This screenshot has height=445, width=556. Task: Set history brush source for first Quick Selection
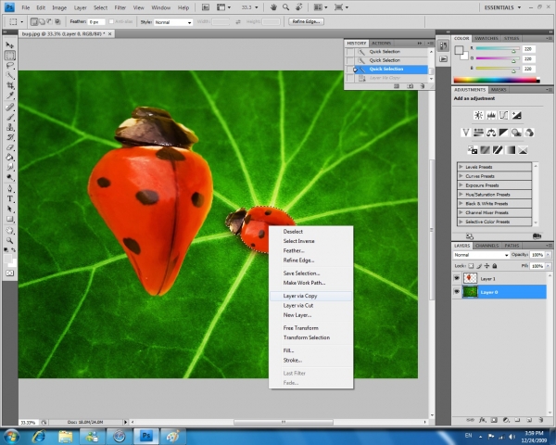(350, 52)
